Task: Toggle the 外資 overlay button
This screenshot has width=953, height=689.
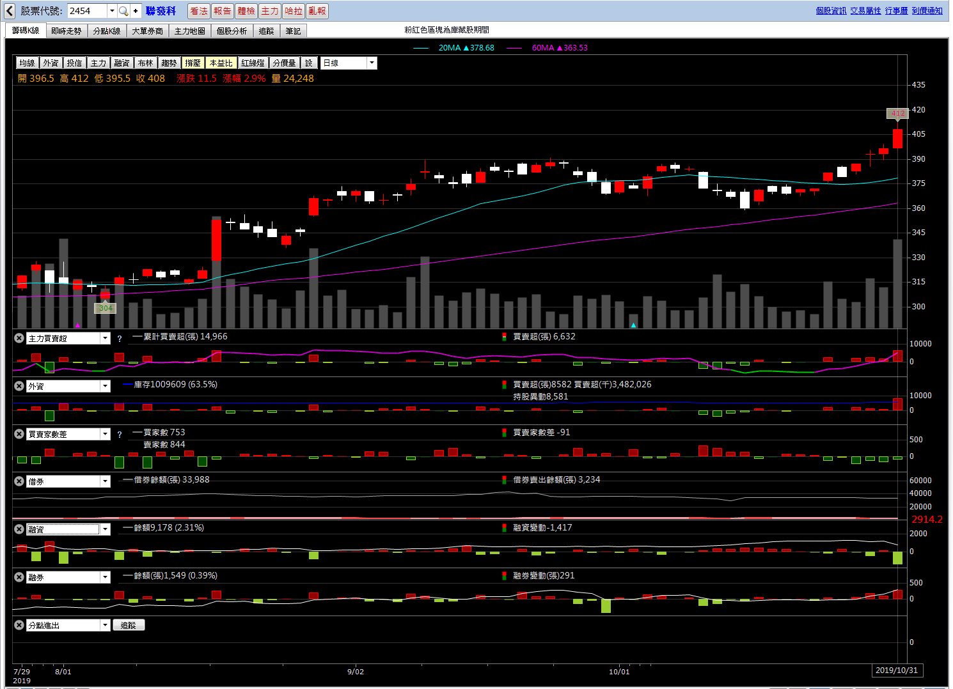Action: pos(51,63)
